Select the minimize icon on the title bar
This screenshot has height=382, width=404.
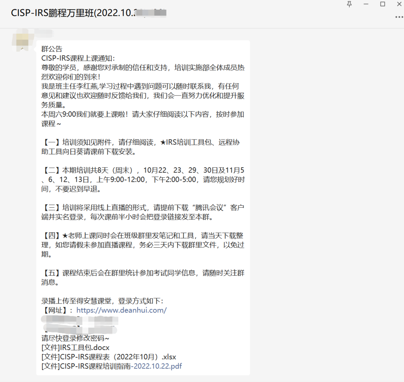pos(366,4)
